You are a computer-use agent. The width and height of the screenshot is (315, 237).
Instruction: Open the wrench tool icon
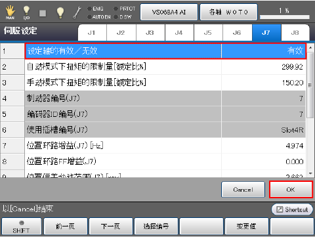(77, 12)
